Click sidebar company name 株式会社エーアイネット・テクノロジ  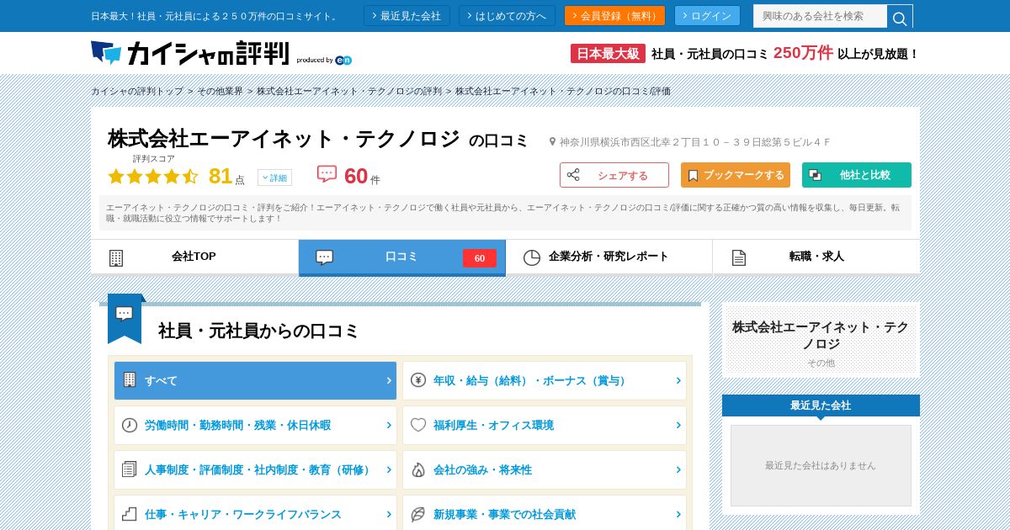pos(821,336)
